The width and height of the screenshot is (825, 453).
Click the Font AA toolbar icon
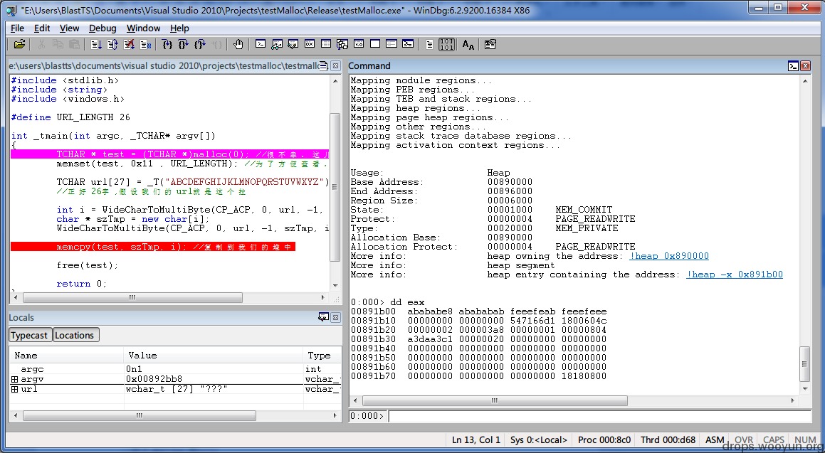pyautogui.click(x=468, y=45)
